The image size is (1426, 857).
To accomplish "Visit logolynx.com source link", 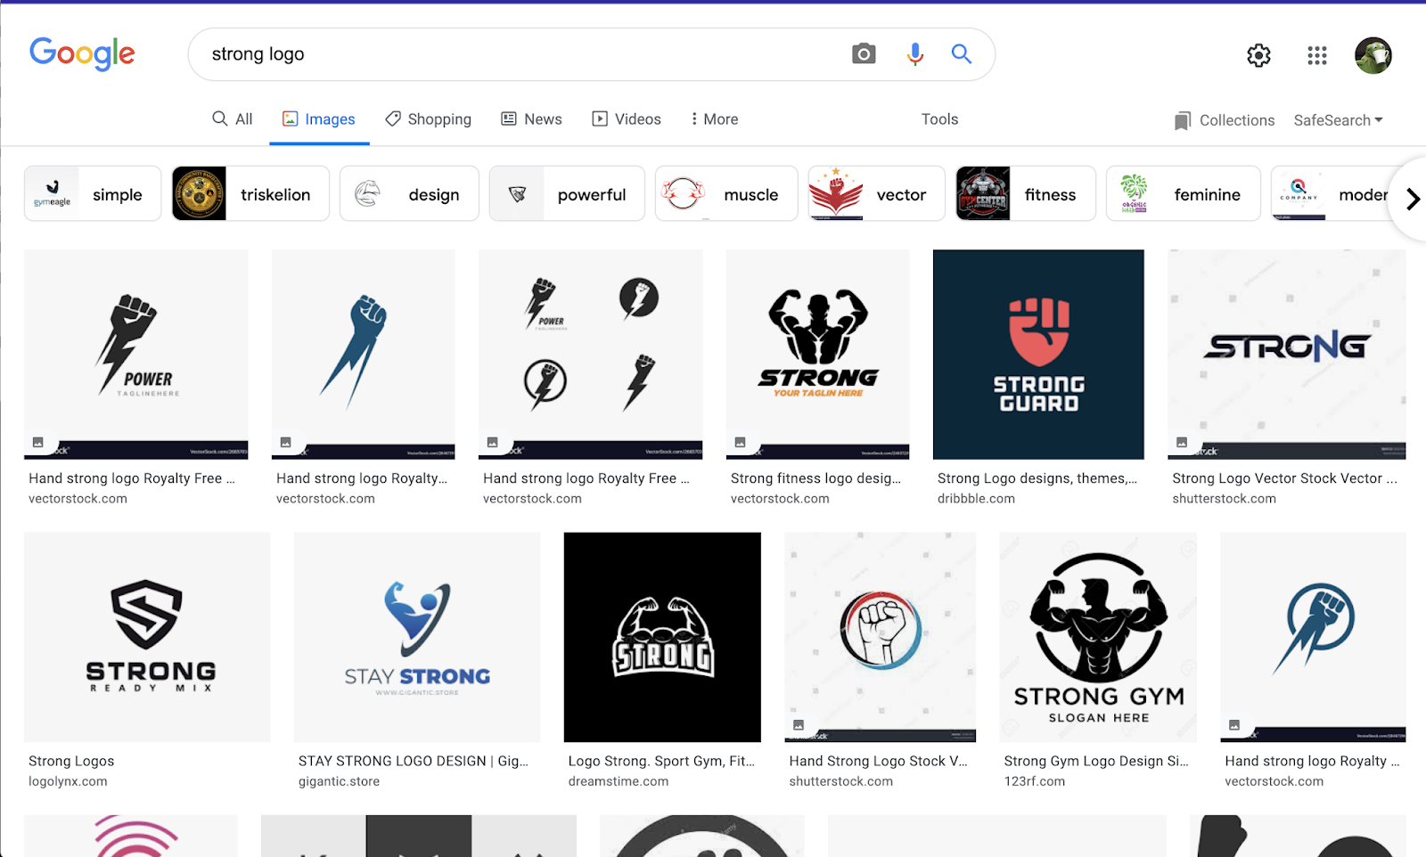I will coord(68,781).
